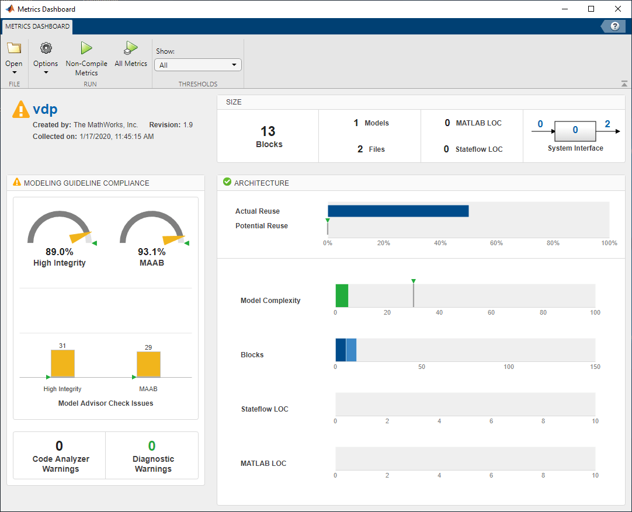This screenshot has height=512, width=632.
Task: Run All Metrics
Action: pyautogui.click(x=131, y=48)
